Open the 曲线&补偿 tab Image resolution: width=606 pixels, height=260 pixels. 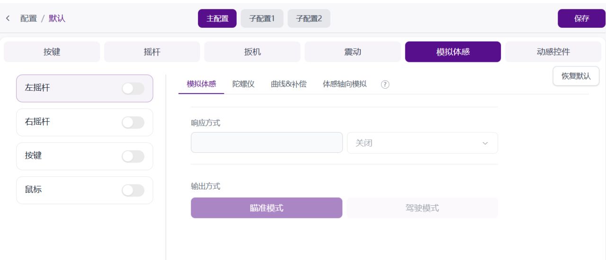288,84
